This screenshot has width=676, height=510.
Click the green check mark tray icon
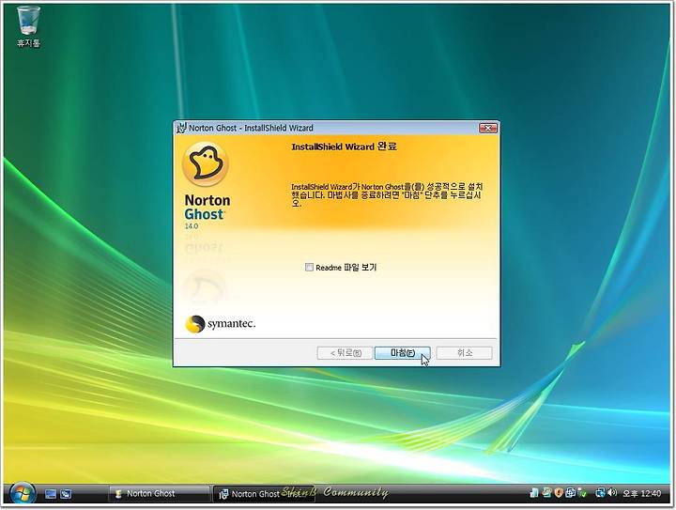pyautogui.click(x=582, y=492)
